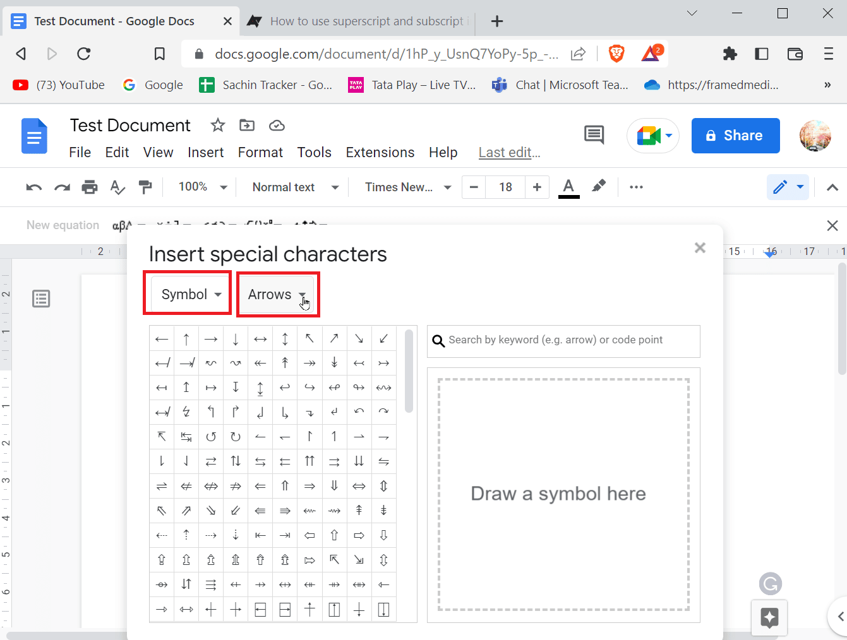Image resolution: width=847 pixels, height=640 pixels.
Task: View last edit history link
Action: 509,152
